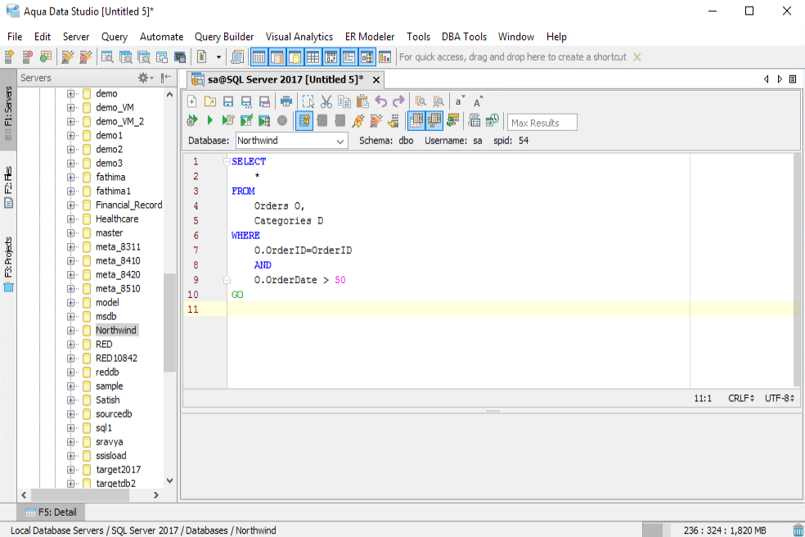805x537 pixels.
Task: Open the DBA Tools menu
Action: tap(464, 37)
